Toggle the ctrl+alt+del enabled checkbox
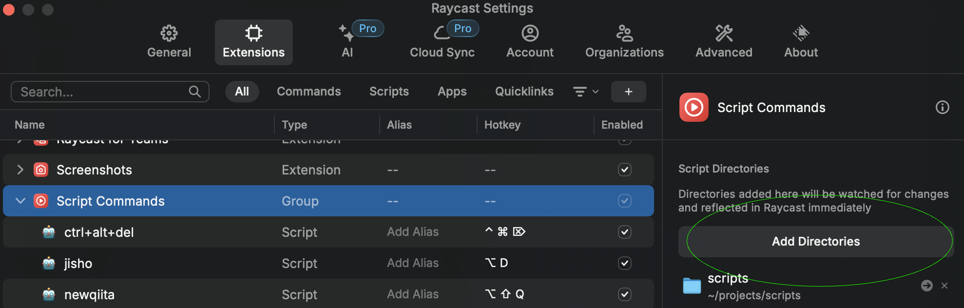 [625, 232]
